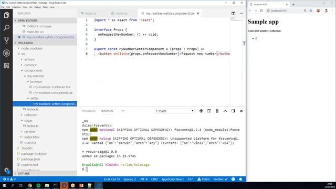Close the terminal panel
This screenshot has height=189, width=336.
pos(241,111)
